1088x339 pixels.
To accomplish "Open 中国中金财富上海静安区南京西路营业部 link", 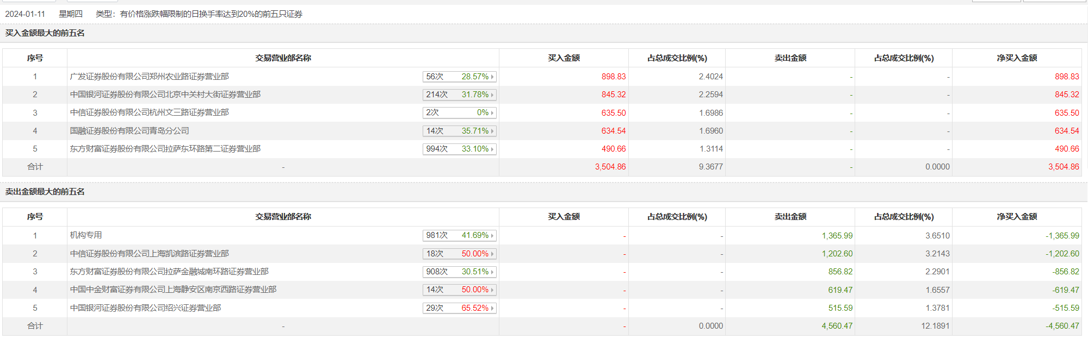I will coord(173,290).
